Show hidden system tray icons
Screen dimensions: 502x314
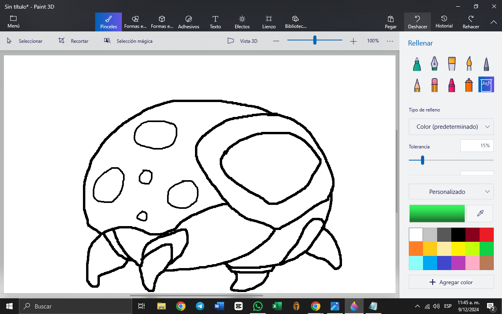pos(417,306)
